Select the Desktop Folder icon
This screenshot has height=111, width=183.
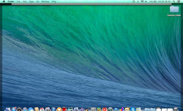pyautogui.click(x=174, y=11)
